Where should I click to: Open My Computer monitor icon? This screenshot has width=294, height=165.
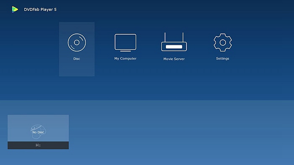click(x=126, y=43)
